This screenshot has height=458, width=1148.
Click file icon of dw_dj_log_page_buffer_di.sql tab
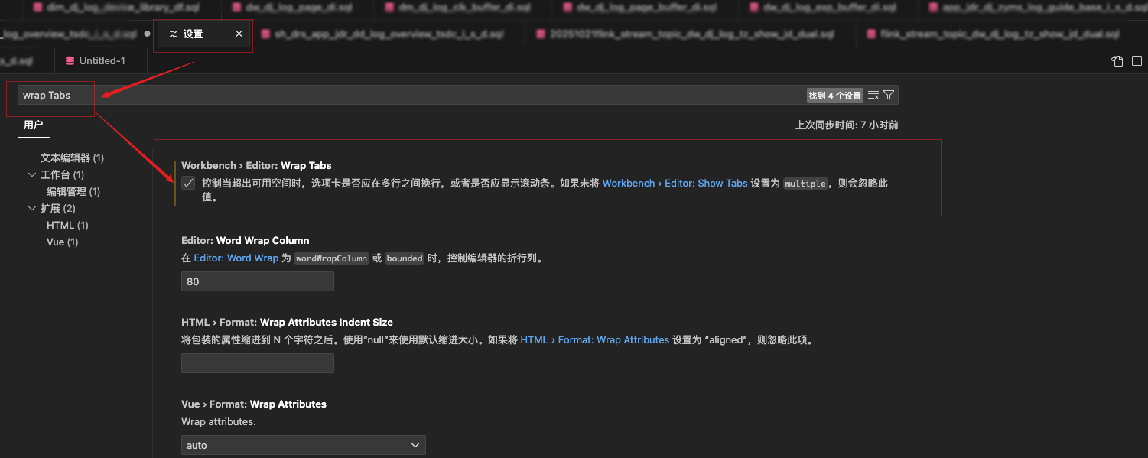click(x=567, y=8)
